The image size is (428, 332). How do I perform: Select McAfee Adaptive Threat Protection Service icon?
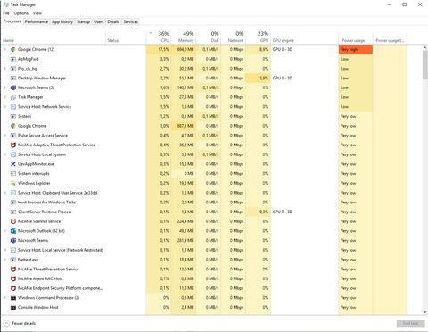[13, 145]
